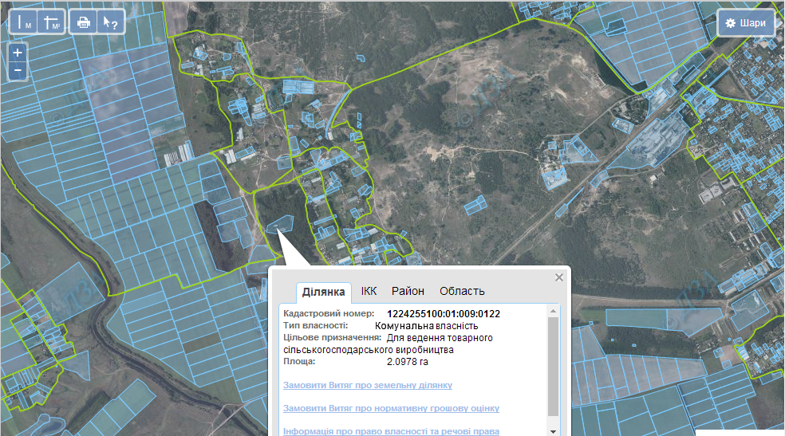Click the cadastral number 1224255100:01:009:0122

(x=443, y=314)
